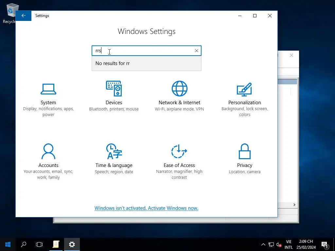Close the background window behind Settings
335x251 pixels.
click(291, 55)
